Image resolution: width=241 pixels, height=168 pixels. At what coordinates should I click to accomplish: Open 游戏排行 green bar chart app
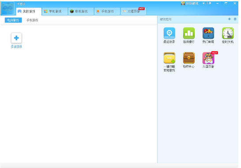tap(189, 33)
